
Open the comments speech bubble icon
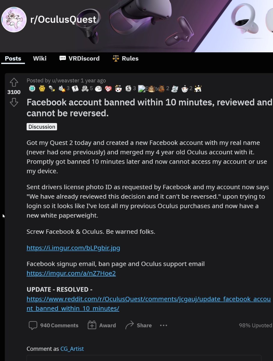point(33,325)
